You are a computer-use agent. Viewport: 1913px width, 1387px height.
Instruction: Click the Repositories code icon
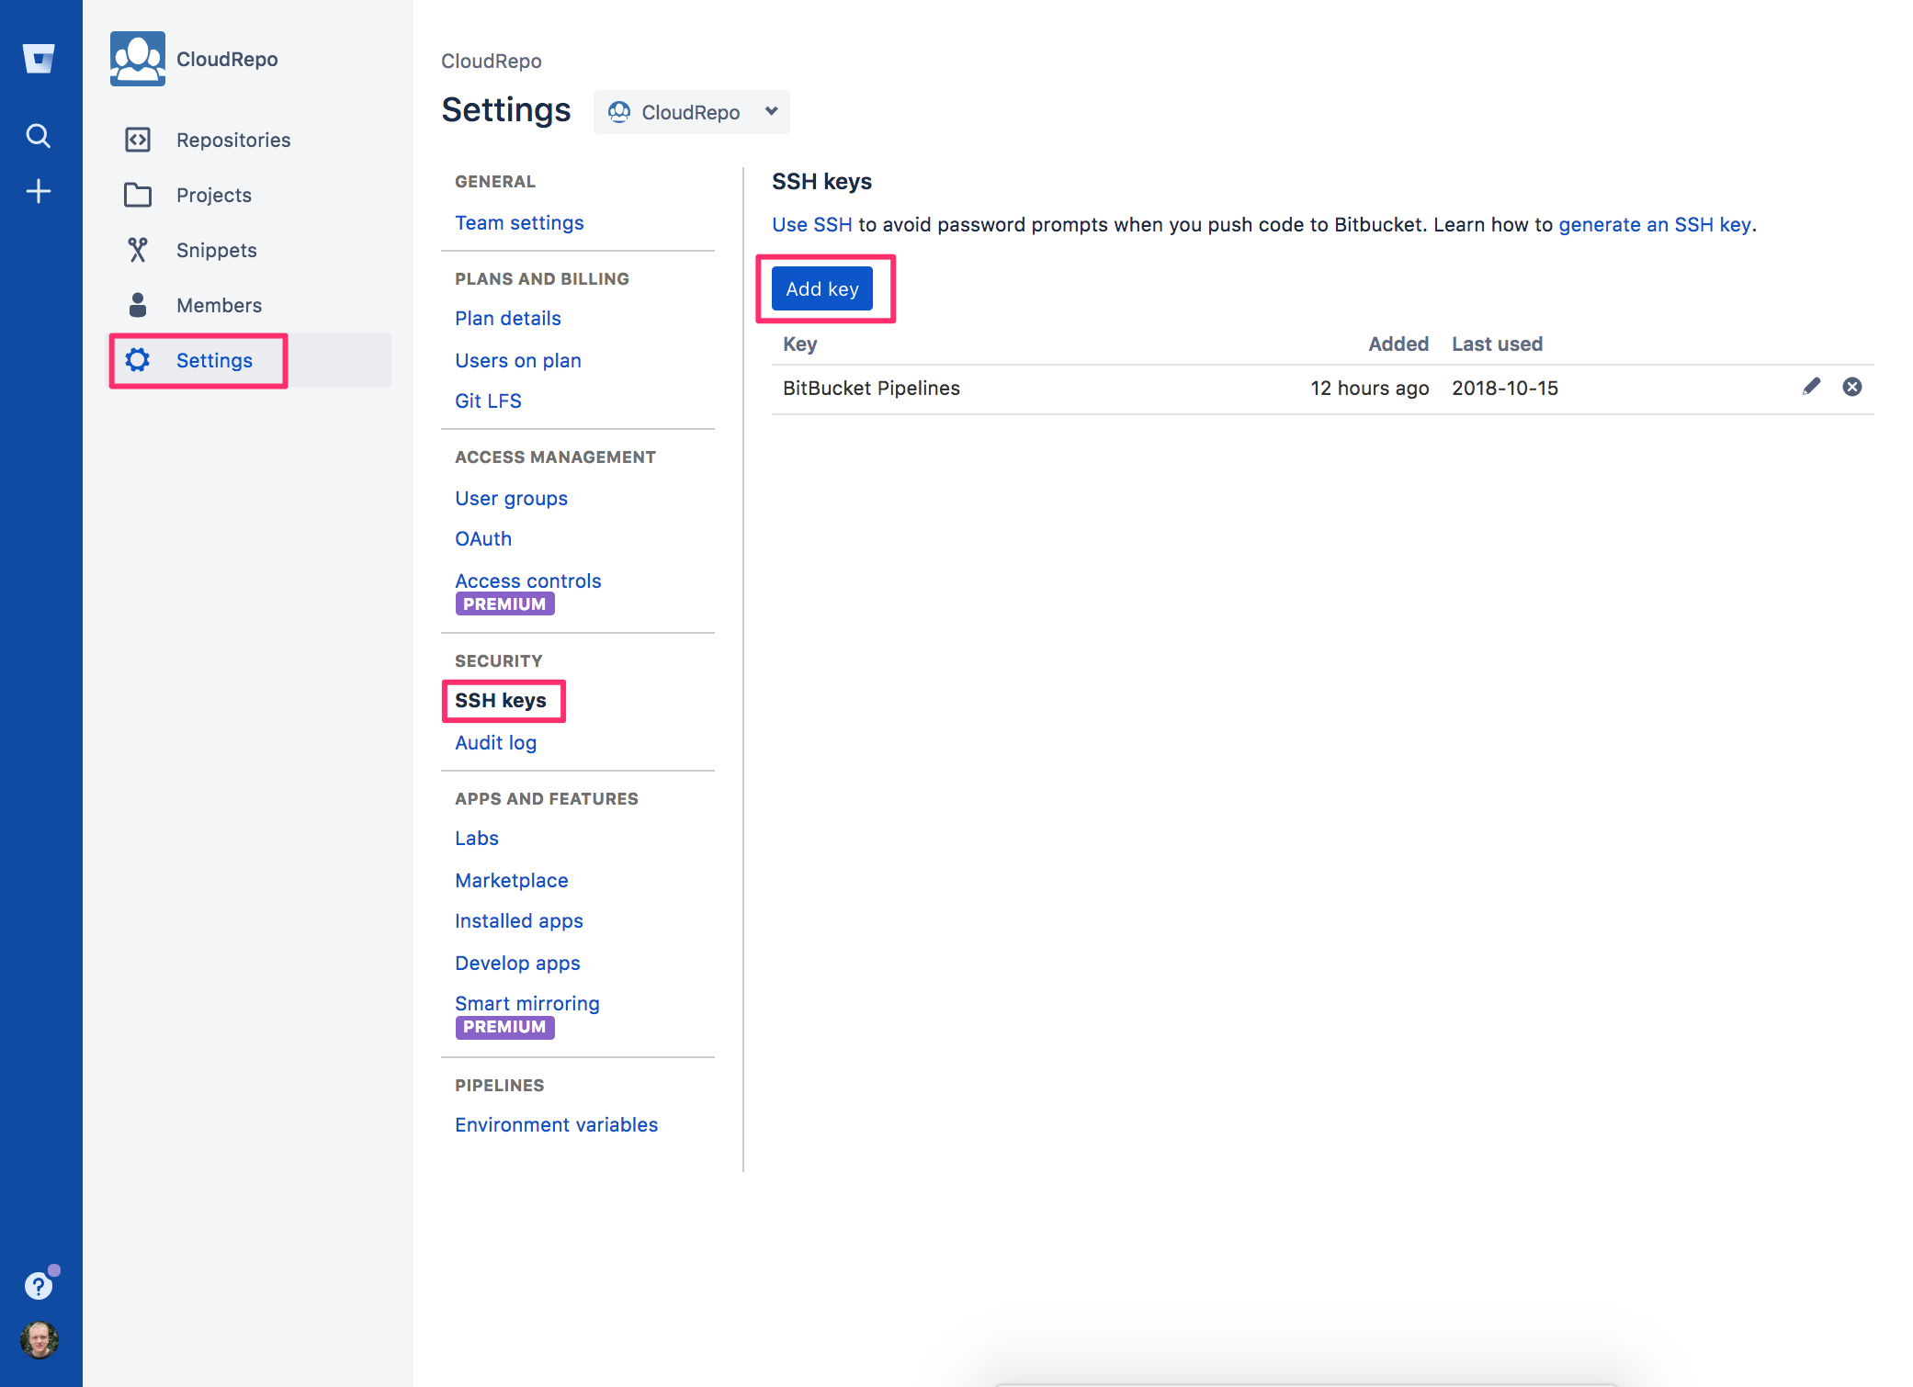[138, 140]
